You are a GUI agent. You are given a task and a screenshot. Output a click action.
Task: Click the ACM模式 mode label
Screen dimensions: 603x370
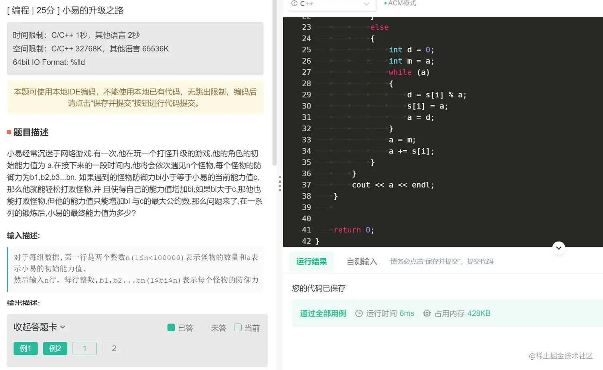(402, 4)
